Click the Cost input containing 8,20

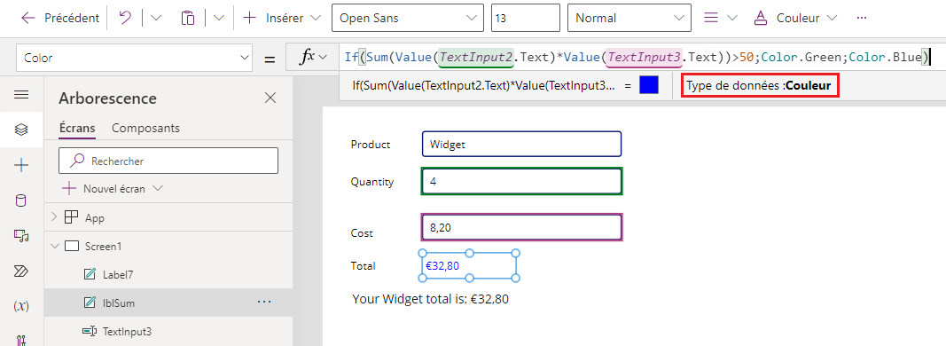coord(522,228)
